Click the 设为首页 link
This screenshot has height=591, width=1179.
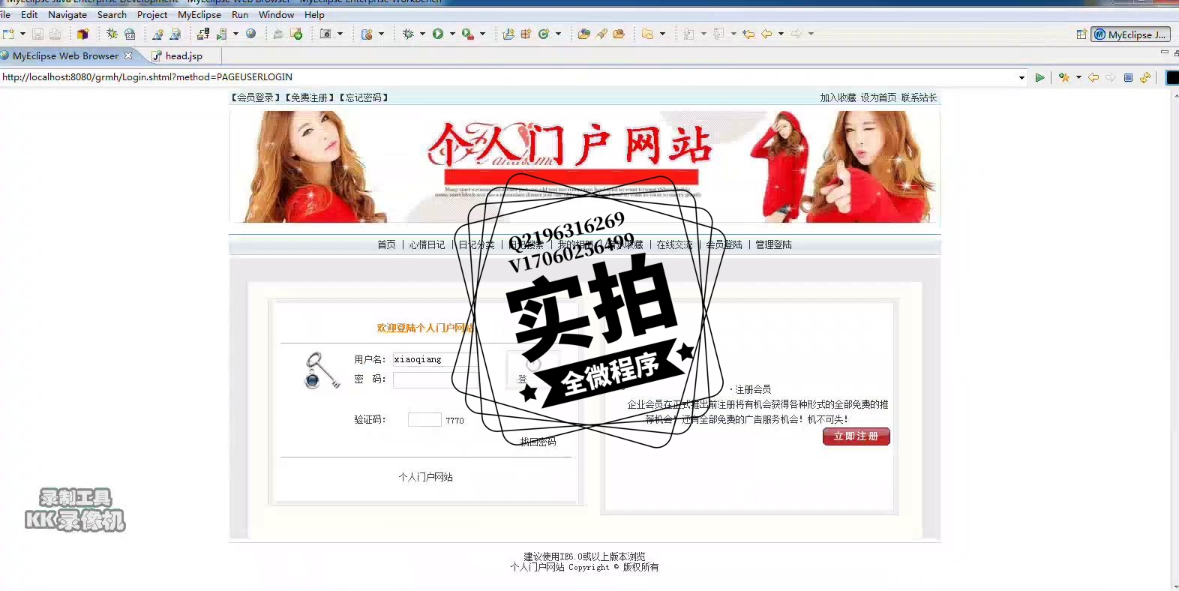coord(878,97)
